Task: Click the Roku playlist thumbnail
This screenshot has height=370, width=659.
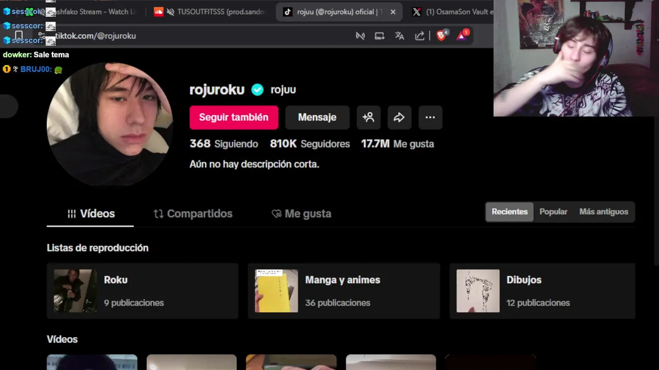Action: coord(75,291)
